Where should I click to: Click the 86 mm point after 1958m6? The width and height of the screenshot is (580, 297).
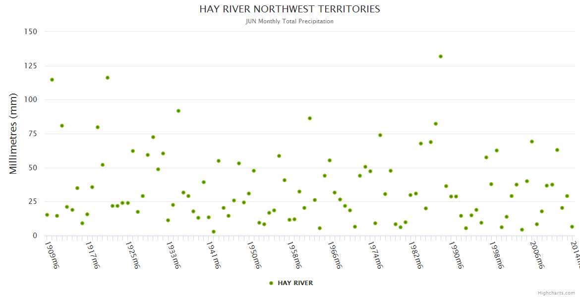coord(310,118)
